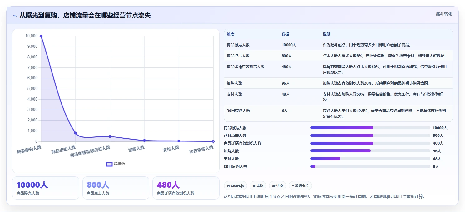Click table cell 30日复购人数
This screenshot has height=212, width=465.
point(239,111)
